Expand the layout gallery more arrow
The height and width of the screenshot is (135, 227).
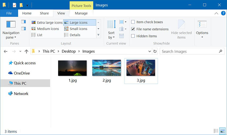(x=98, y=34)
